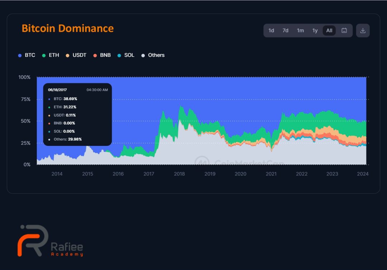Toggle ETH series in legend

[x=51, y=55]
